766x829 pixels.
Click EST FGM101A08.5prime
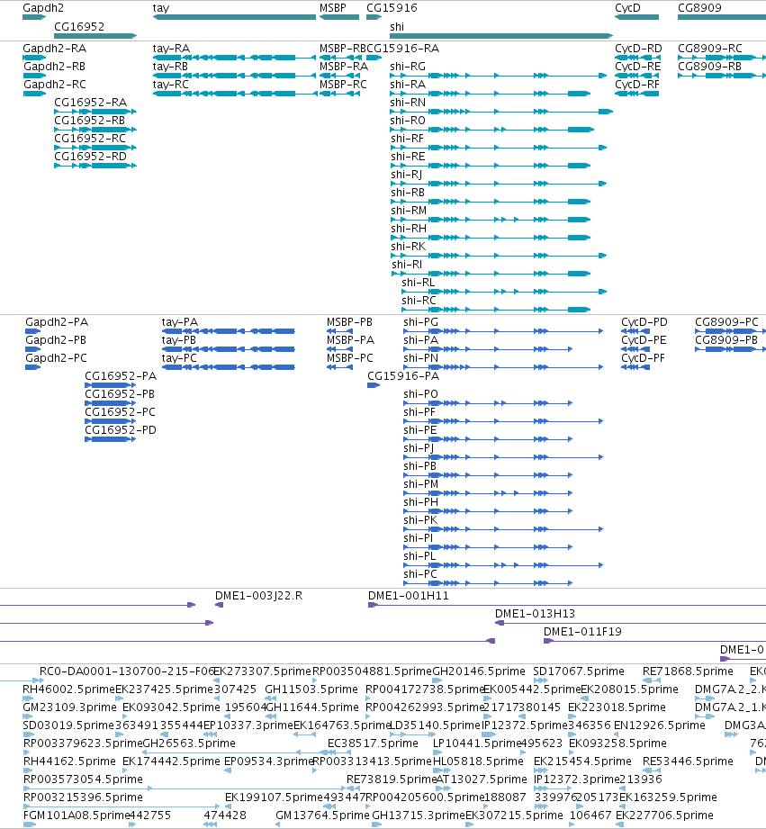[77, 815]
